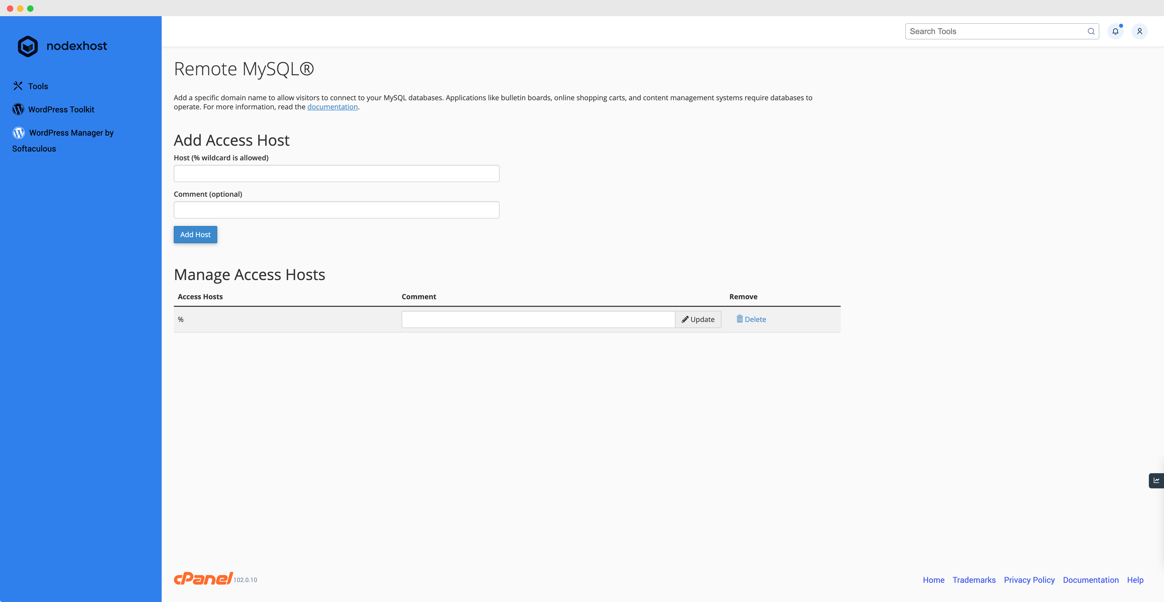Click the Comment column header
The image size is (1164, 602).
tap(419, 297)
